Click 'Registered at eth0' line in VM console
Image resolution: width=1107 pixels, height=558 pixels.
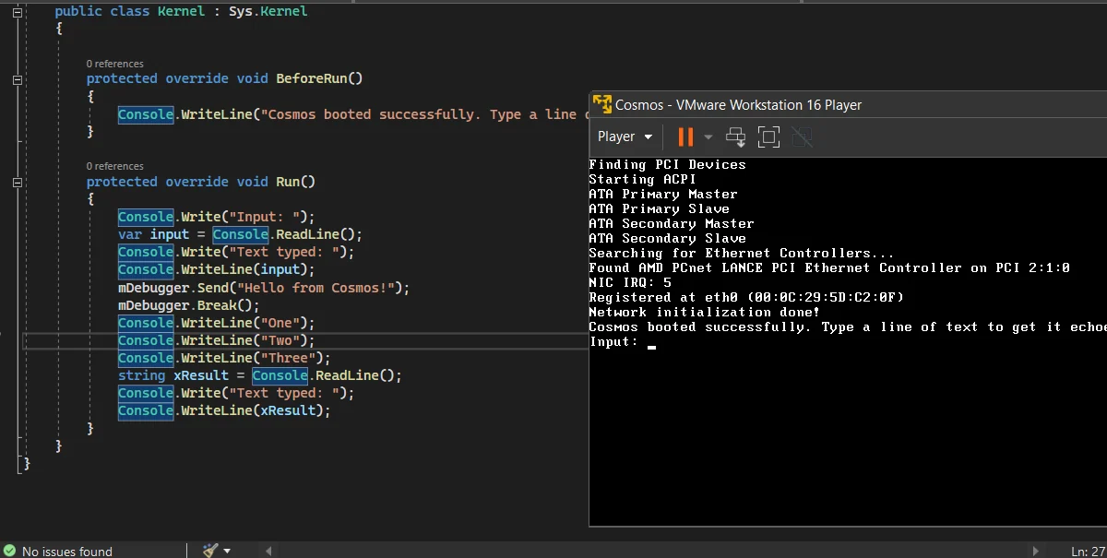click(x=746, y=297)
